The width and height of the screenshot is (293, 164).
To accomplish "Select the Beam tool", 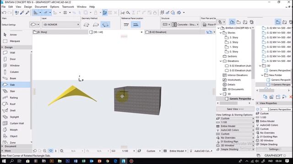I will (x=13, y=78).
